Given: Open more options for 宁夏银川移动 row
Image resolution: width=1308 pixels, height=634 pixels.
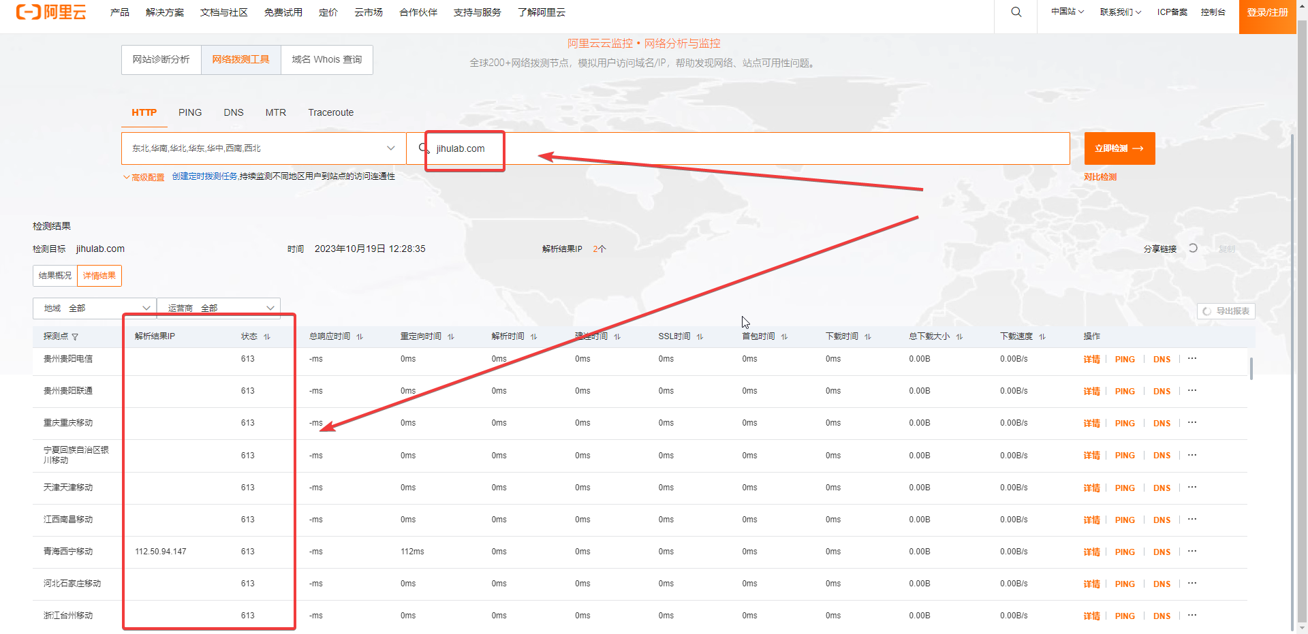Looking at the screenshot, I should click(x=1192, y=455).
